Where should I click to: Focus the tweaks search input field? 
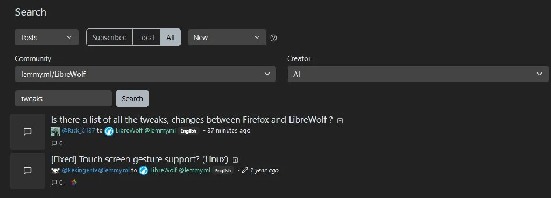(x=63, y=99)
